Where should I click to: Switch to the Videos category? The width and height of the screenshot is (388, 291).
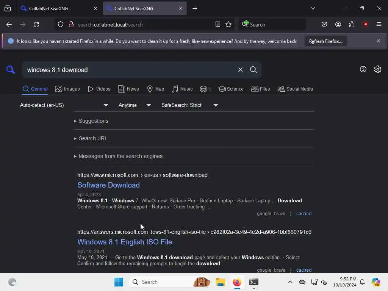[99, 89]
